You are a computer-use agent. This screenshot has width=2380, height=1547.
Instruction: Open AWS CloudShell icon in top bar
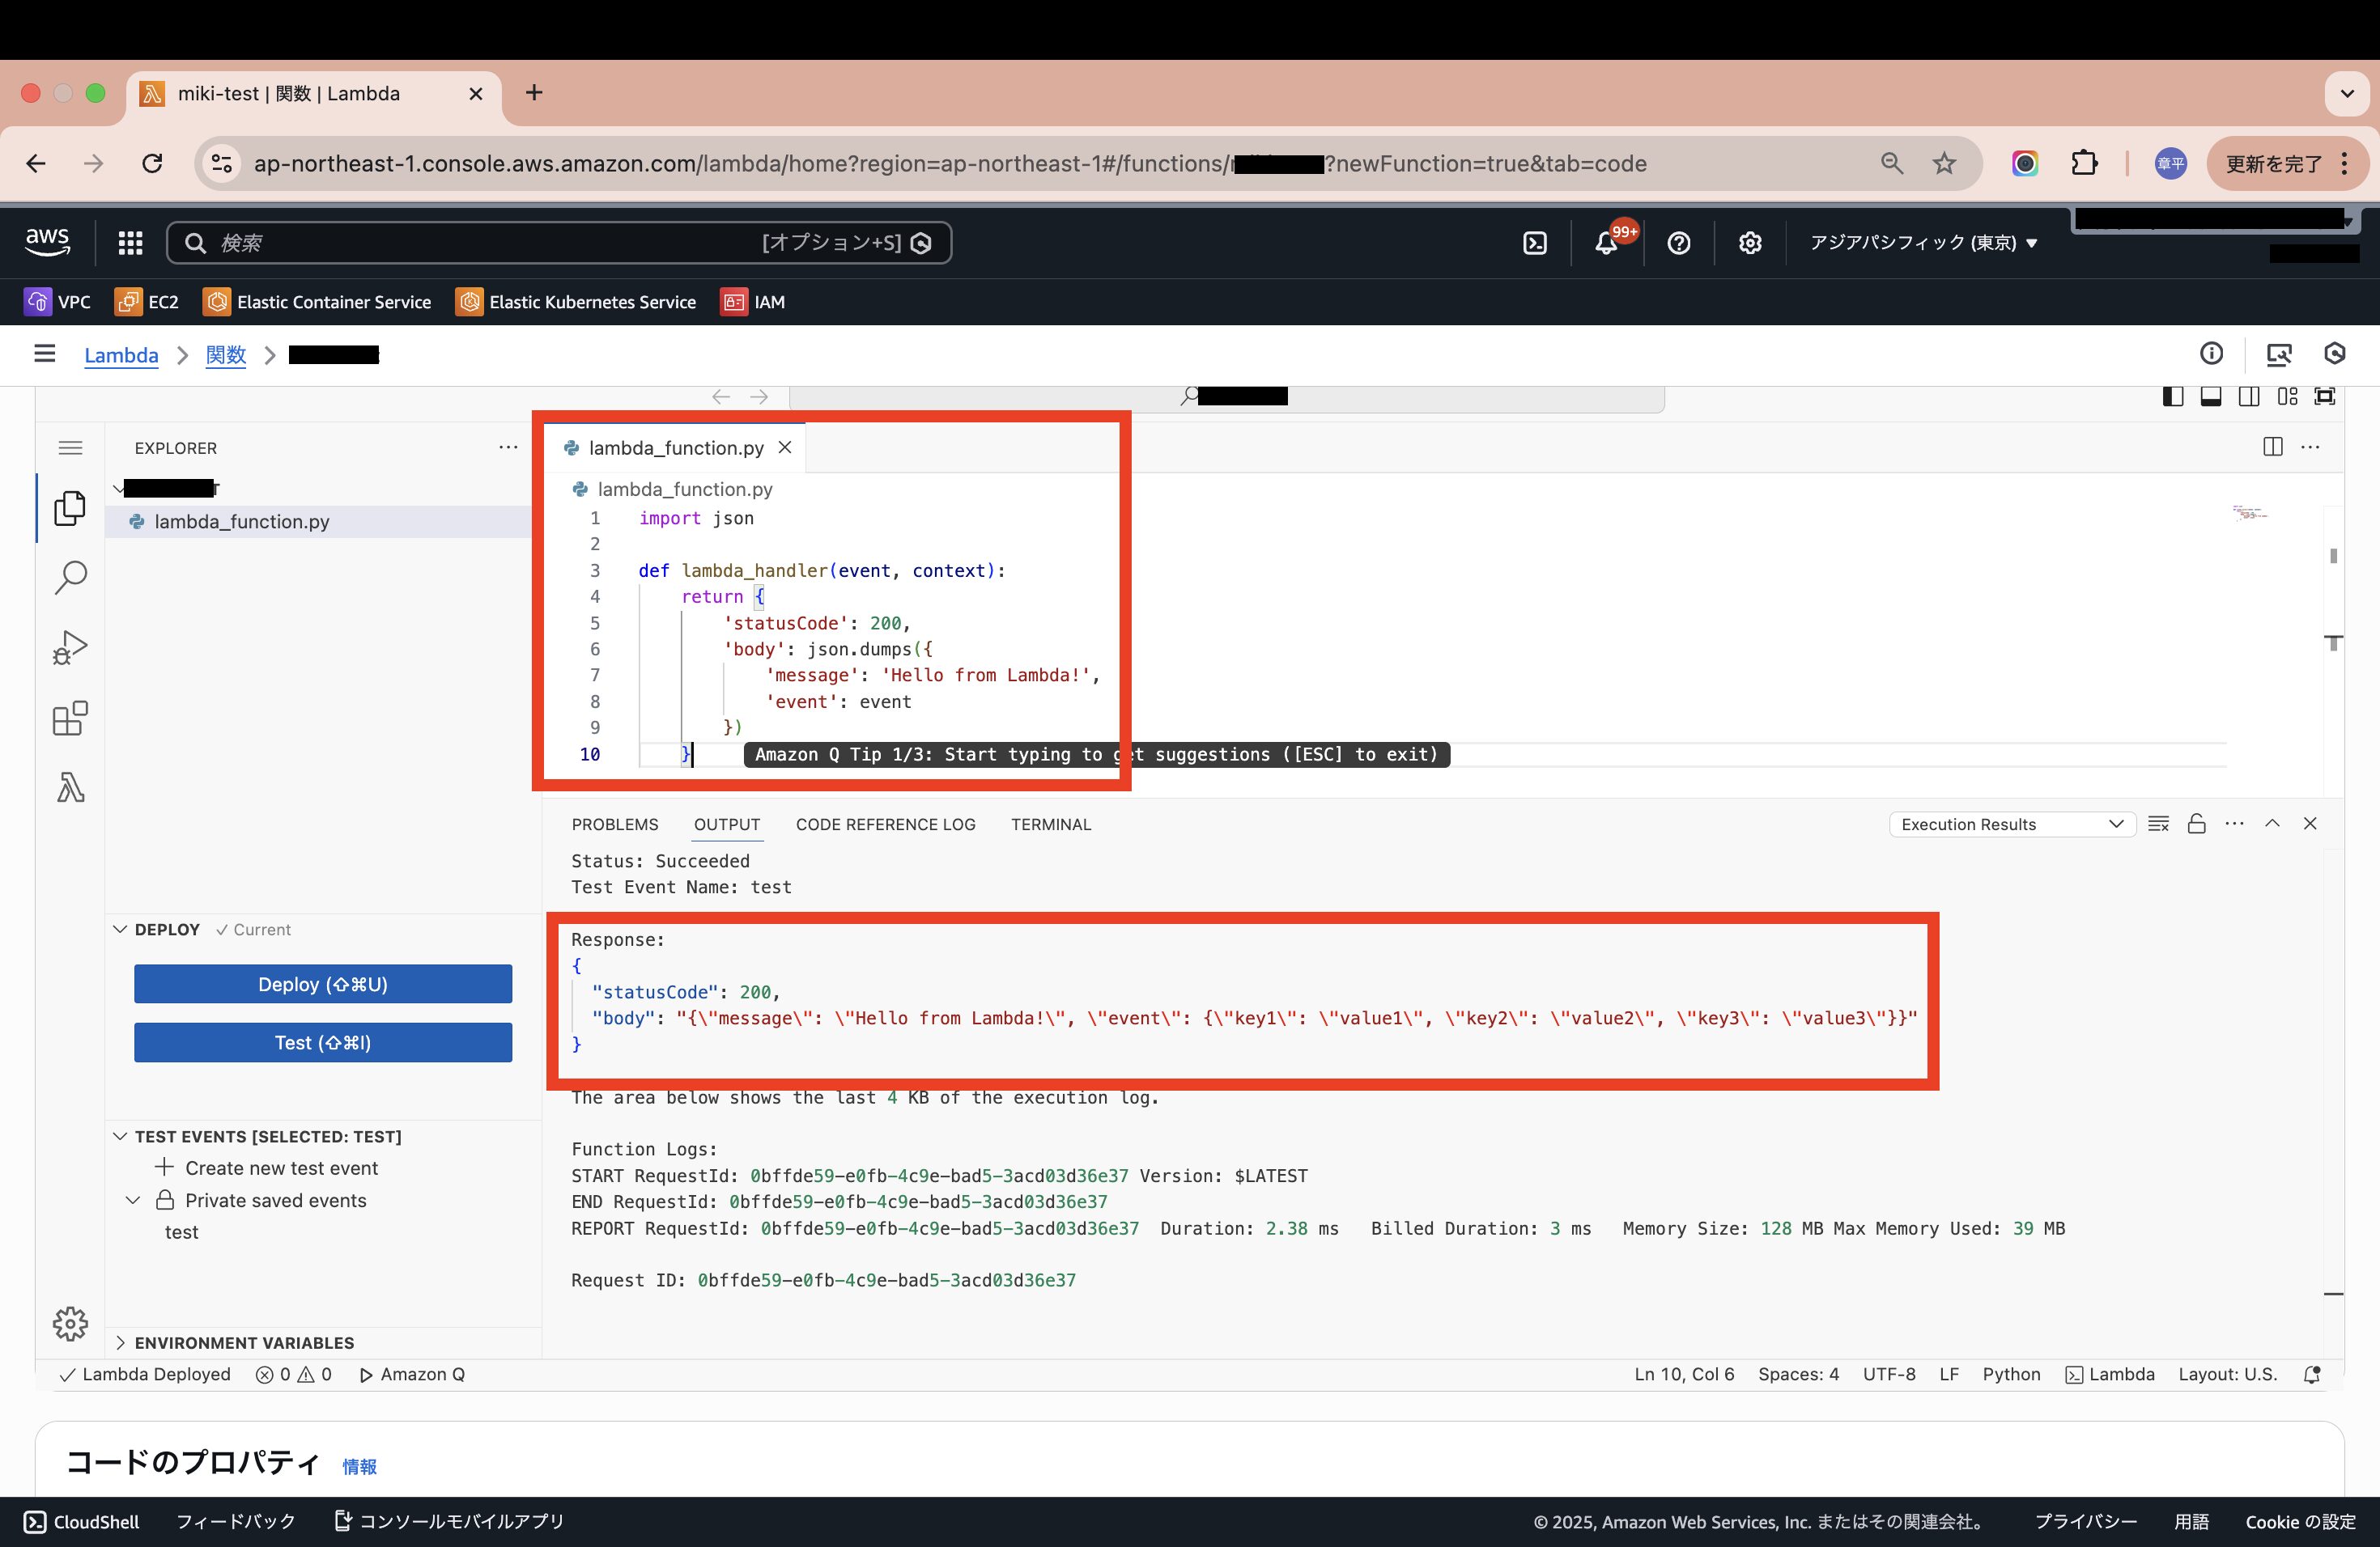click(x=1534, y=243)
